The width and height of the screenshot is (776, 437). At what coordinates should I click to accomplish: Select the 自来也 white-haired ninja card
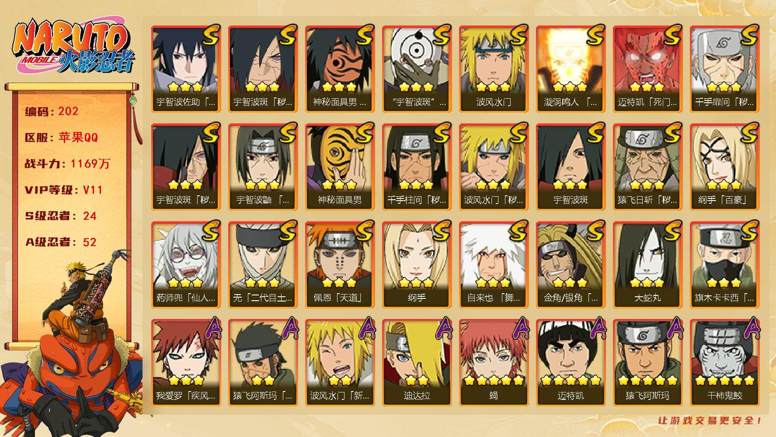(x=493, y=265)
